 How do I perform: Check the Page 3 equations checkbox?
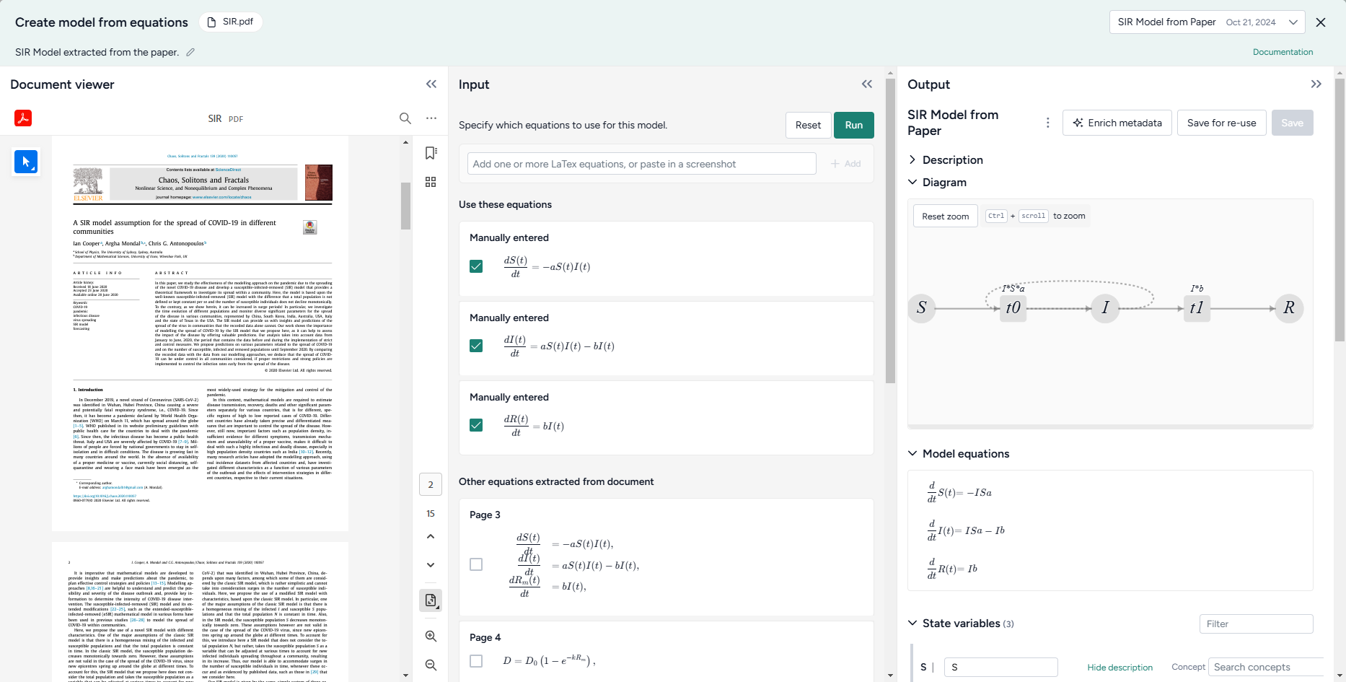click(x=476, y=564)
